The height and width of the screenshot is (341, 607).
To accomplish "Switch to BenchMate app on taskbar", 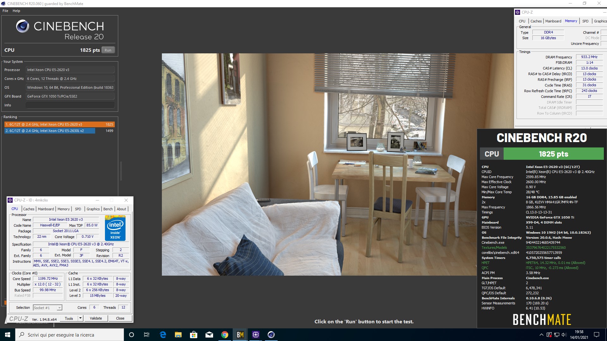I will coord(240,335).
